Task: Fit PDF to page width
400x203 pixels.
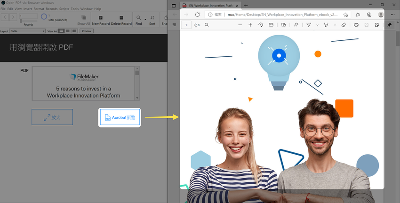Action: pyautogui.click(x=271, y=25)
